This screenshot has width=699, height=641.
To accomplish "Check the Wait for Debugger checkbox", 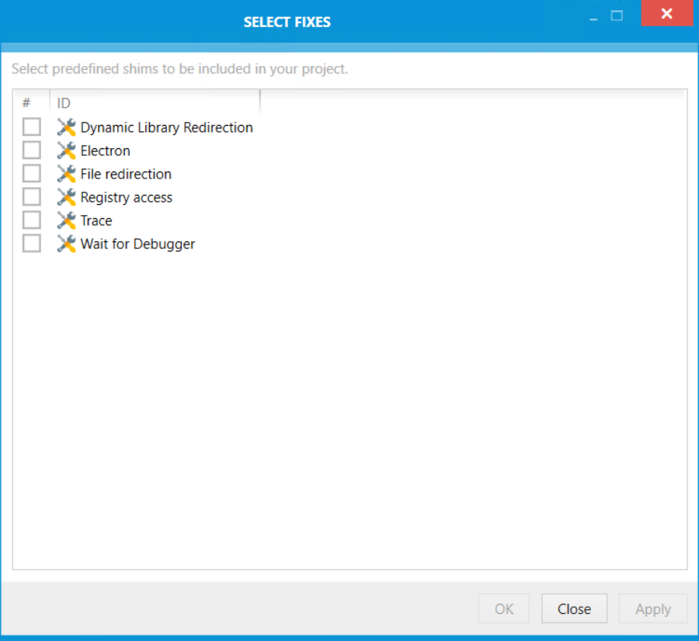I will tap(31, 242).
